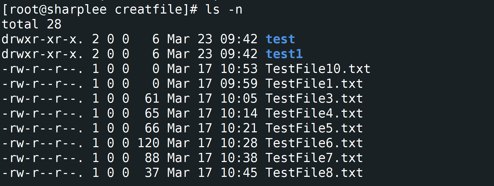Image resolution: width=494 pixels, height=186 pixels.
Task: Click the TestFile10.txt filename
Action: pos(318,69)
